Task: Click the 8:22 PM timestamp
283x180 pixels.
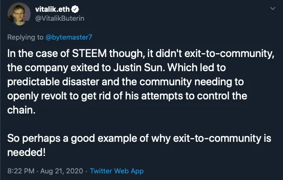Action: point(21,171)
